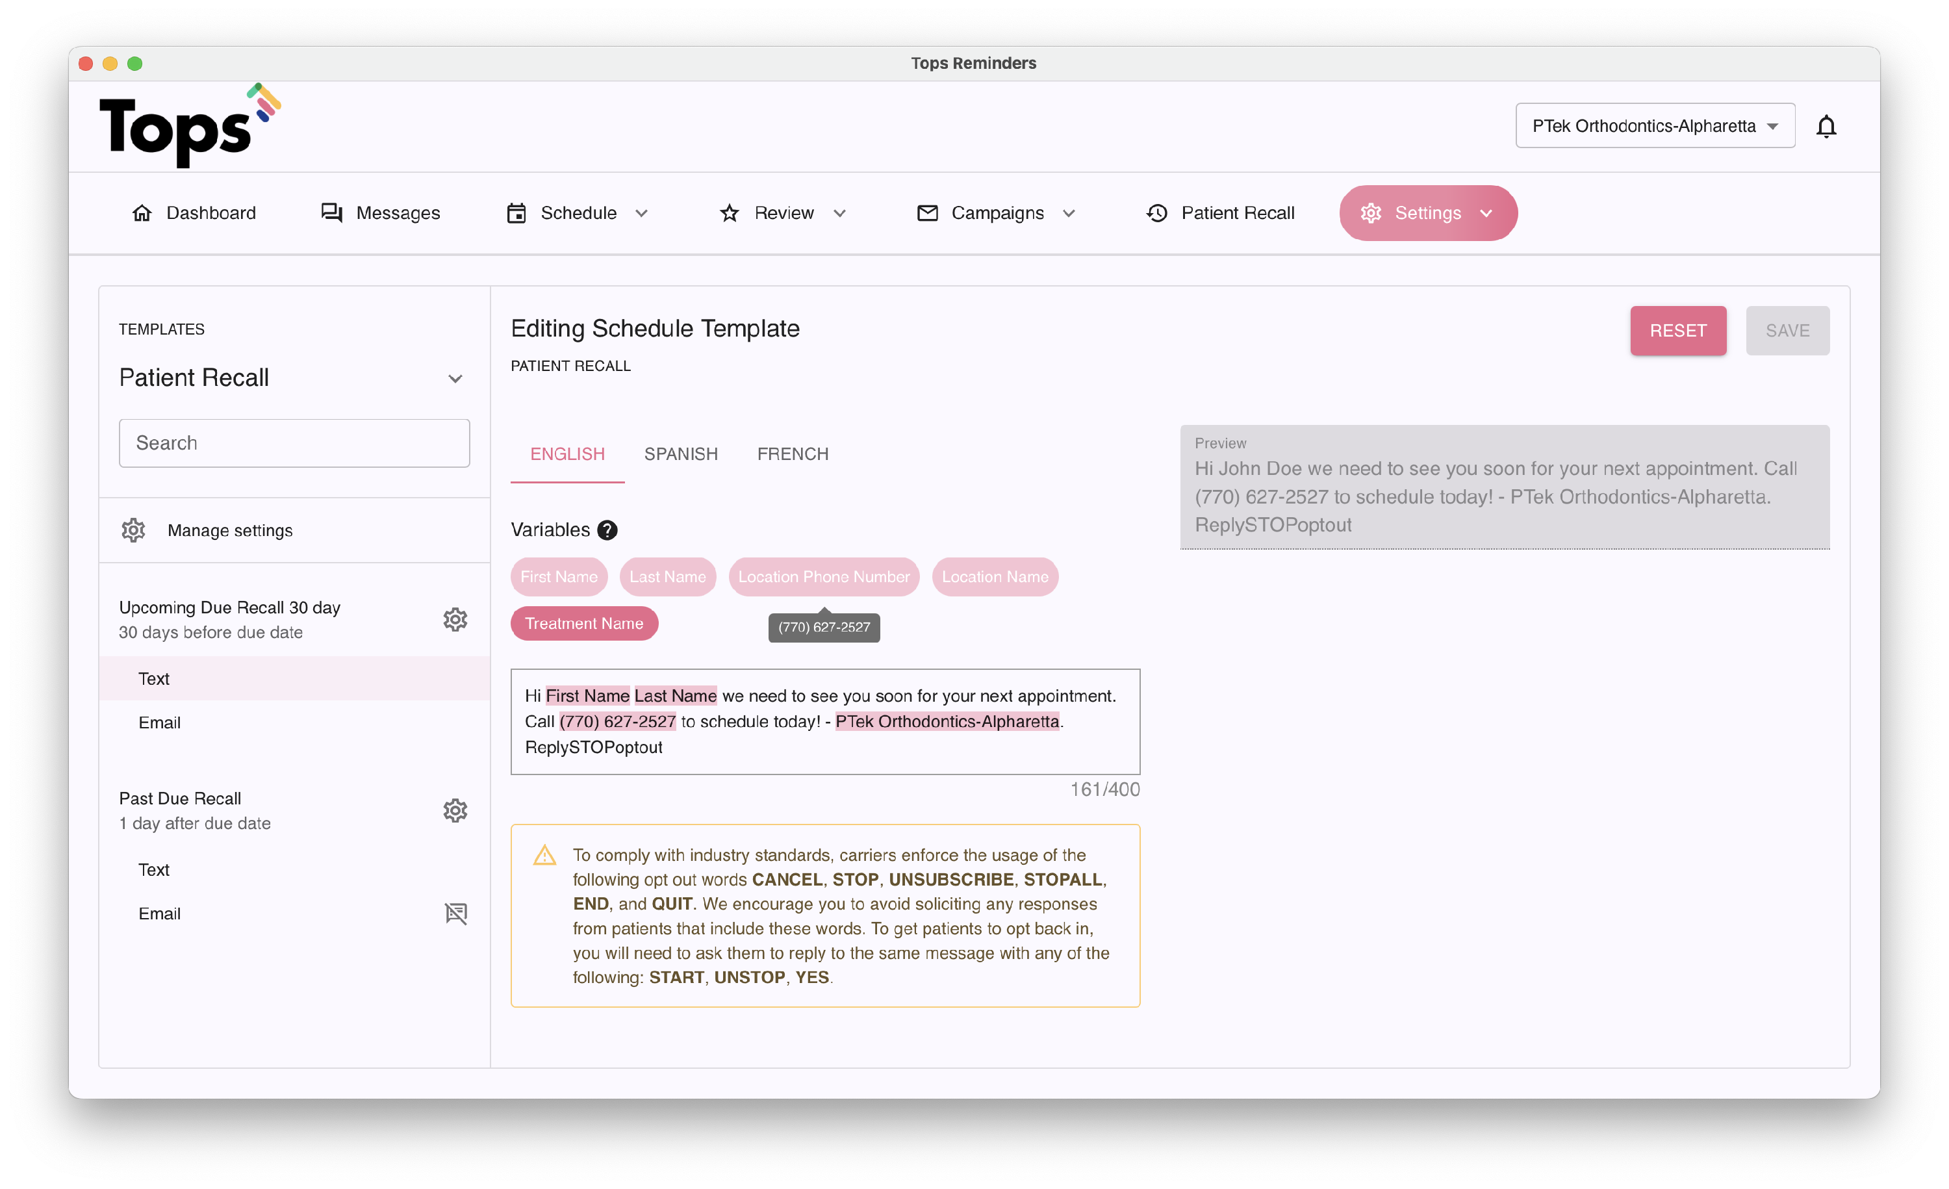Expand the Patient Recall templates dropdown
Screen dimensions: 1949x1189
click(455, 378)
